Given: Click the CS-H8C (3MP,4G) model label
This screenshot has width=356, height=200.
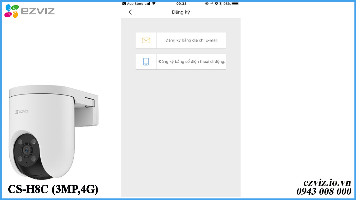Looking at the screenshot, I should [x=53, y=189].
